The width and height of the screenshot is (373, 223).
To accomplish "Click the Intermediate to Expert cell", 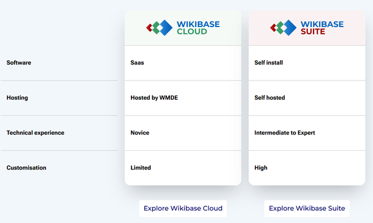I will pyautogui.click(x=307, y=133).
